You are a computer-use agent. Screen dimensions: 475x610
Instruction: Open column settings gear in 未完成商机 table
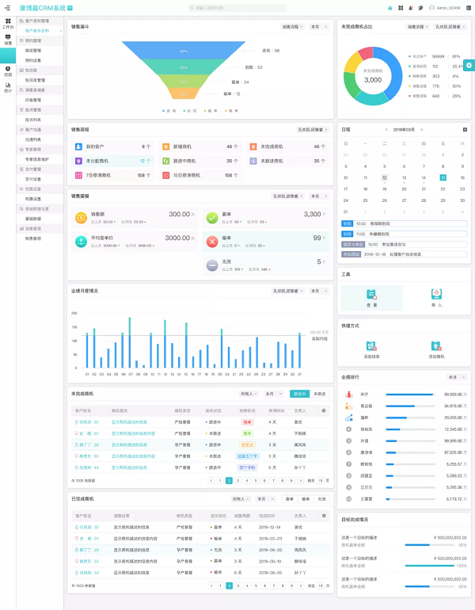[323, 410]
